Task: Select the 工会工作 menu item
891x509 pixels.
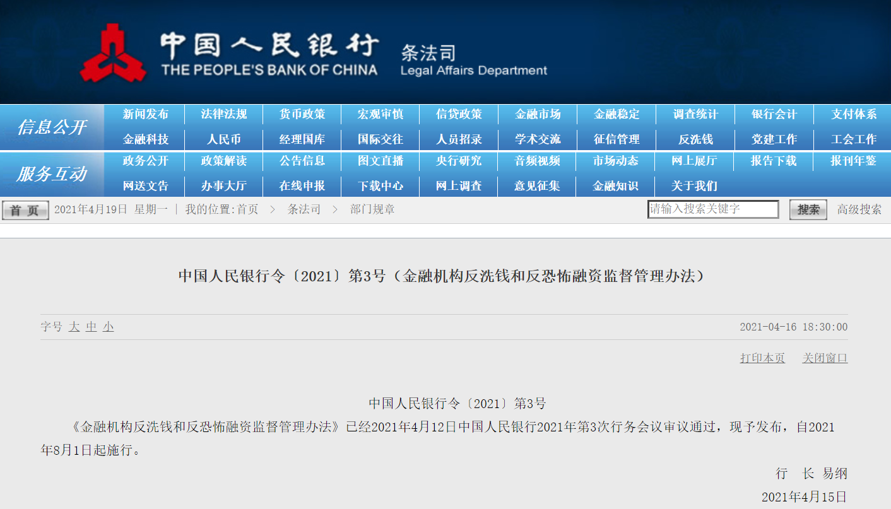Action: pyautogui.click(x=854, y=139)
